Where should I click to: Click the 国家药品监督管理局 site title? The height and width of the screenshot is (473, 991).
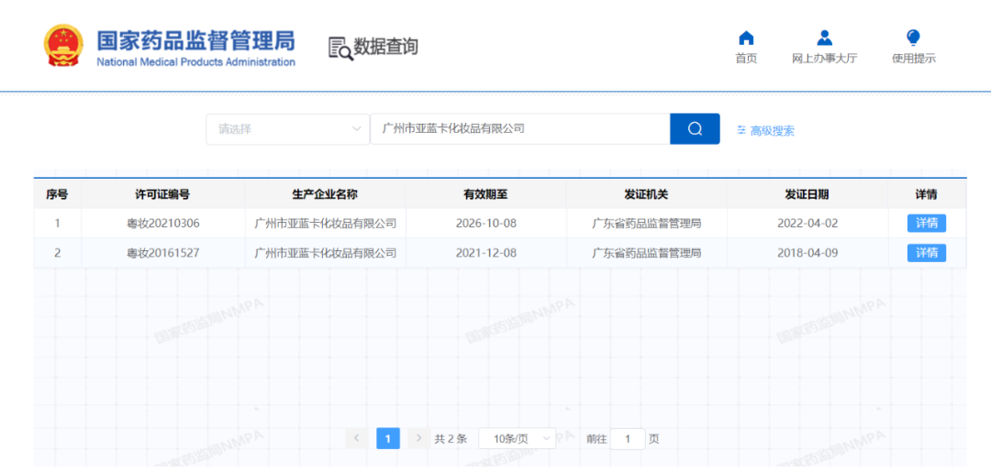(195, 40)
